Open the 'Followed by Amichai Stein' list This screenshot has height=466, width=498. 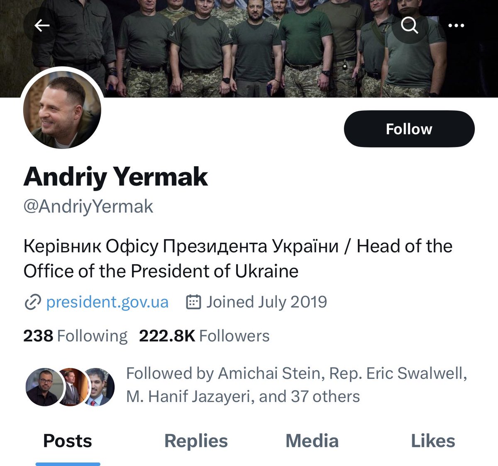(296, 385)
